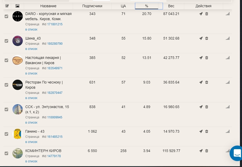Uncheck the DARO row checkbox
Image resolution: width=242 pixels, height=167 pixels.
6,16
